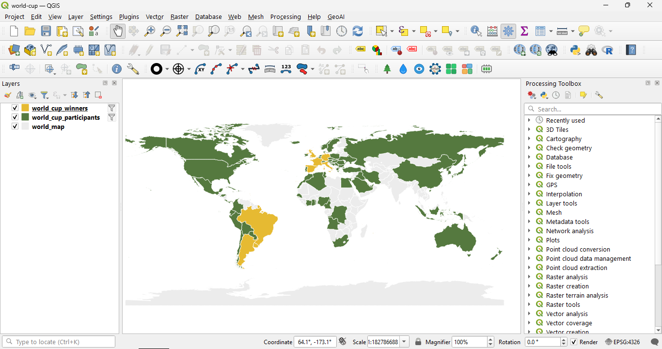Select the Pan Map hand tool

pos(118,31)
